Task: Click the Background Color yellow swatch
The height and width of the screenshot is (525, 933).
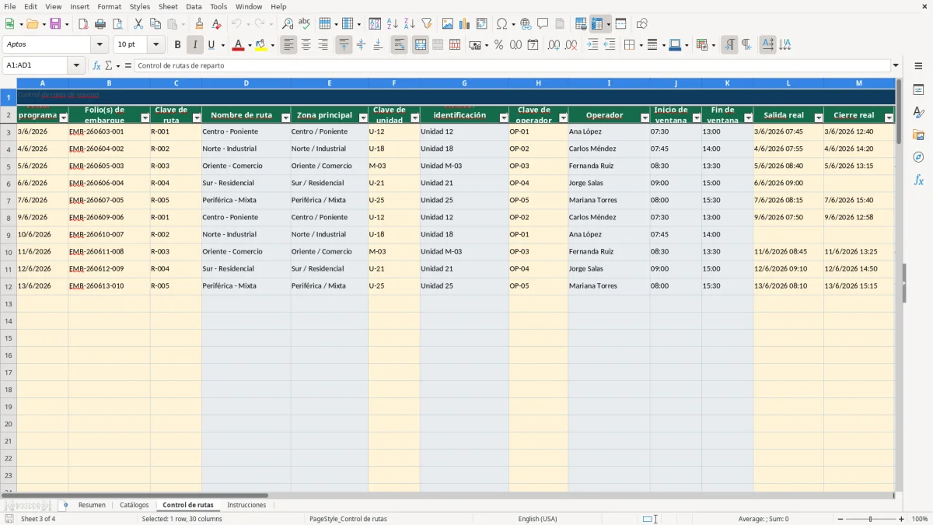Action: [261, 45]
